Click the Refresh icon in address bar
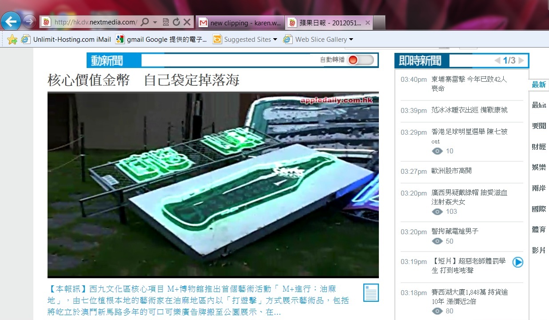Image resolution: width=549 pixels, height=320 pixels. 176,22
